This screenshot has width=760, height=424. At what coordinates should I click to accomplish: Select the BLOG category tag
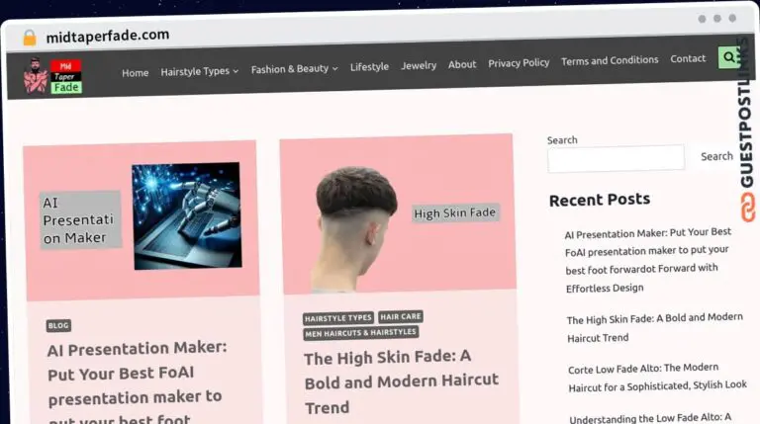58,325
